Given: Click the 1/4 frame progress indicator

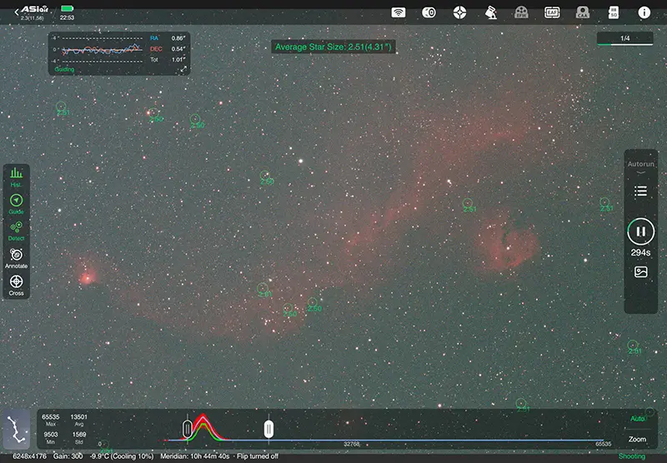Looking at the screenshot, I should [624, 38].
